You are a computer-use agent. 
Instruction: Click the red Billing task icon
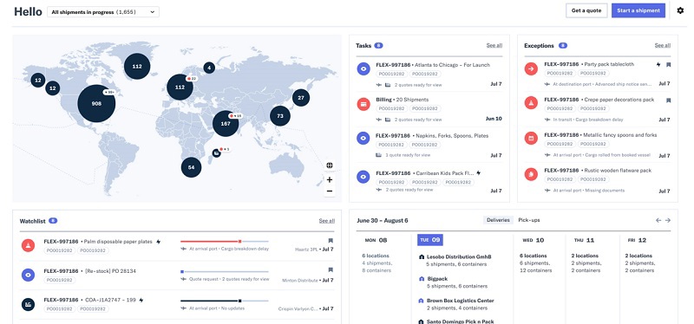[x=363, y=104]
